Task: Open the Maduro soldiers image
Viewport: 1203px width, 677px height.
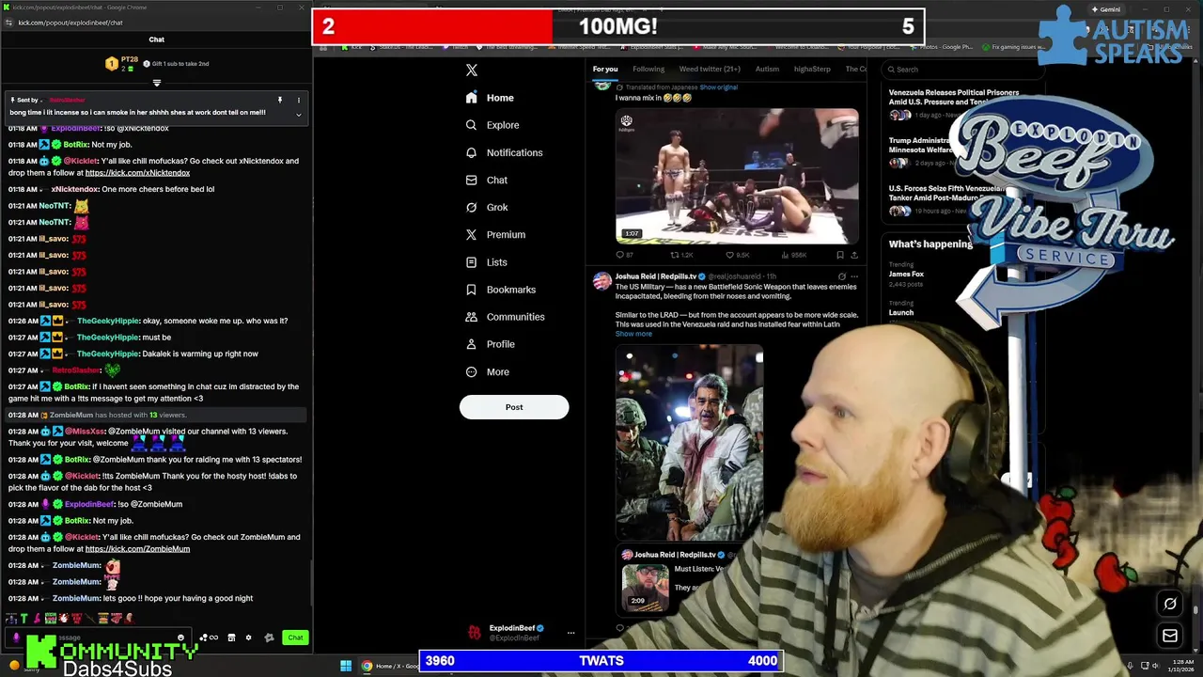Action: (690, 442)
